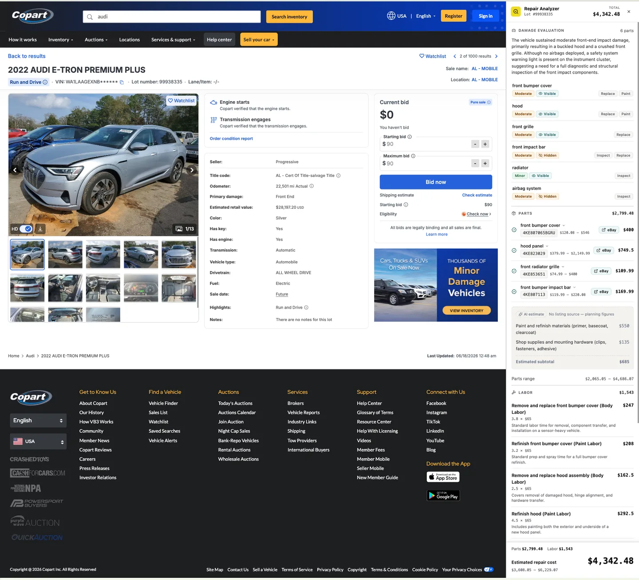The image size is (639, 580).
Task: Click info icon next to Odometer value
Action: point(312,186)
